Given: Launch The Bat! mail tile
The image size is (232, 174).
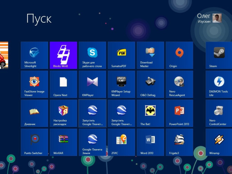Looking at the screenshot, I should (x=151, y=113).
